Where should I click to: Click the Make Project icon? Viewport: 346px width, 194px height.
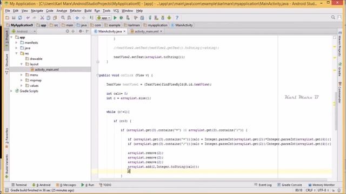point(91,18)
